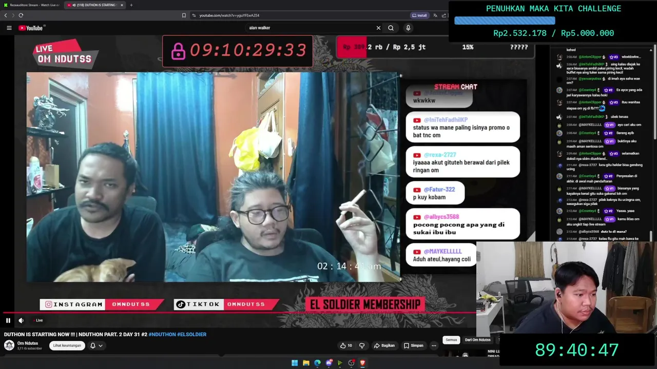Start voice search with the microphone icon
The height and width of the screenshot is (369, 657).
pos(408,28)
